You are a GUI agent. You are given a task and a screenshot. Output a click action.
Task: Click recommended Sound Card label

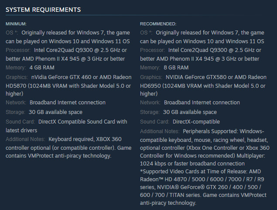154,122
